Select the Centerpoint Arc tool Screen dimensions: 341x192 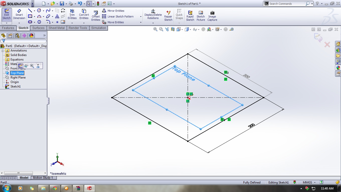[39, 16]
